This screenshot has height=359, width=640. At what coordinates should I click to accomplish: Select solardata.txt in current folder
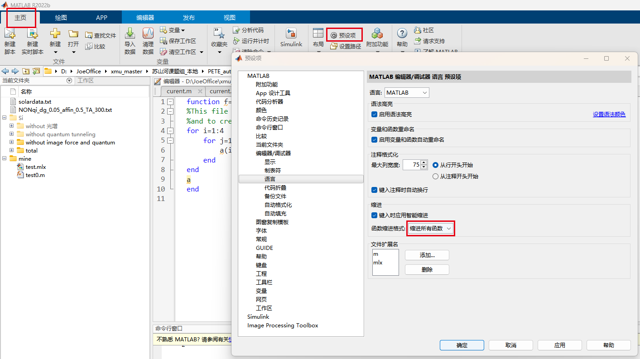35,102
